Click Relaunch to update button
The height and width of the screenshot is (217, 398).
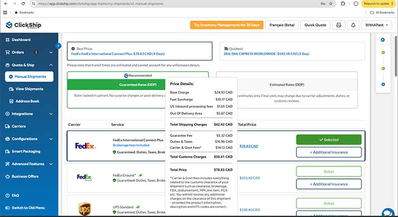pyautogui.click(x=378, y=4)
